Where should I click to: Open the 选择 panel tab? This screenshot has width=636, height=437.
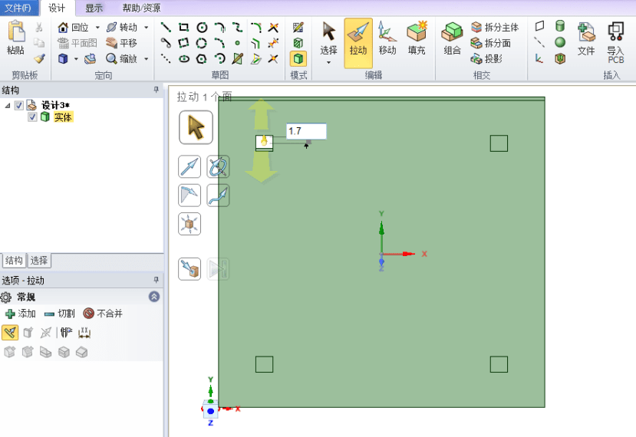39,260
